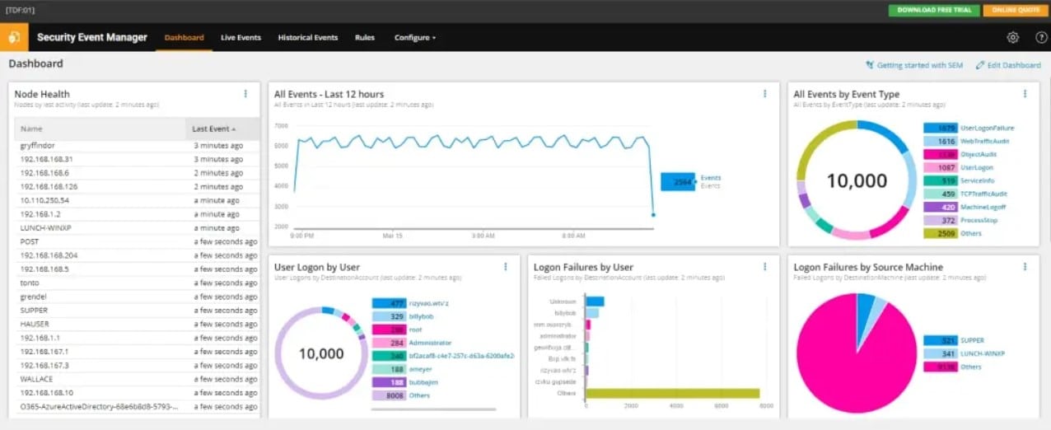Click the last data point on Events line chart
This screenshot has width=1051, height=430.
click(x=653, y=215)
